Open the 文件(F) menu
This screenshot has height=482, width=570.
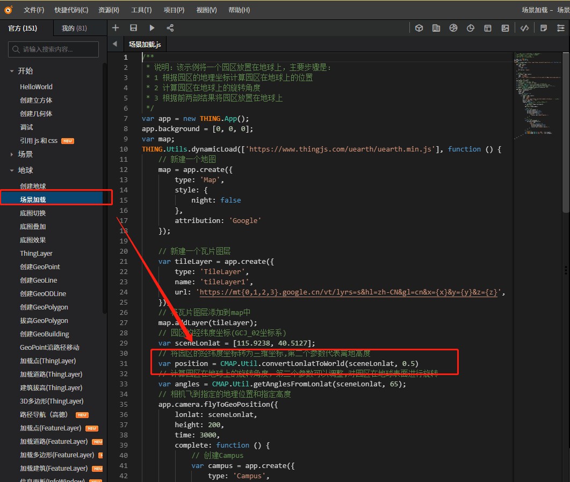point(34,10)
